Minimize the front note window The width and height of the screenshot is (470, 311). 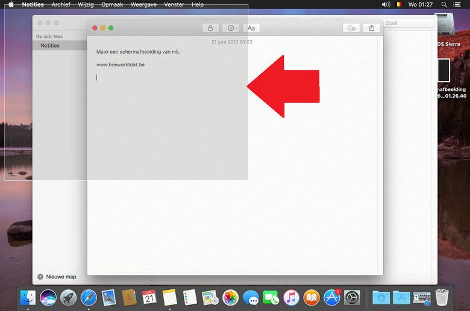tap(103, 28)
